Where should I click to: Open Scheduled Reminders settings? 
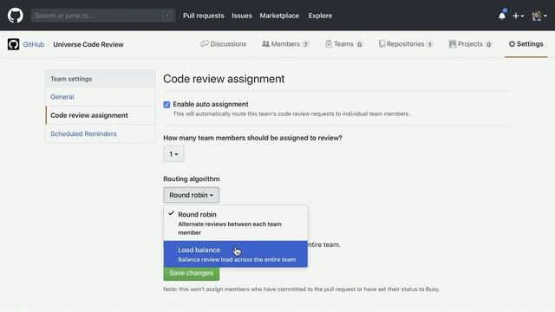click(101, 133)
